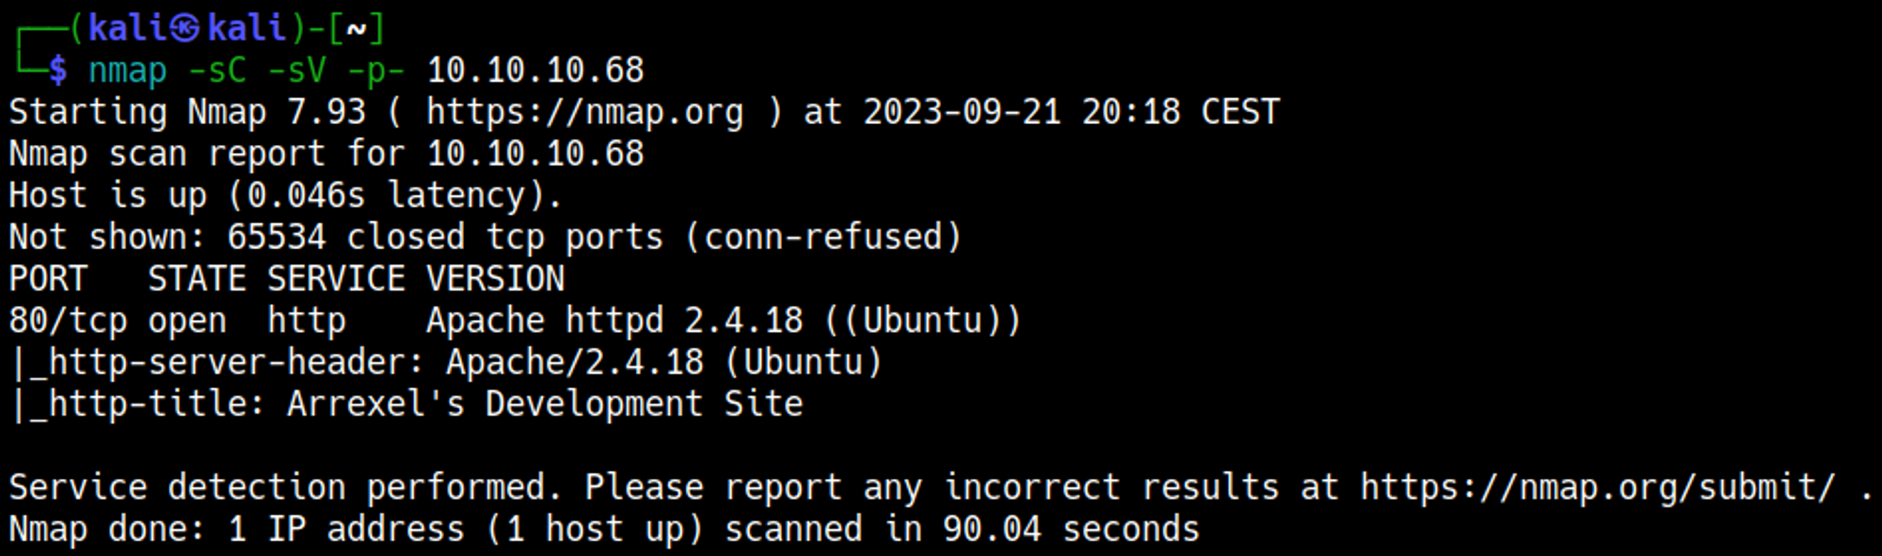Click the tilde directory in the prompt

pyautogui.click(x=357, y=29)
